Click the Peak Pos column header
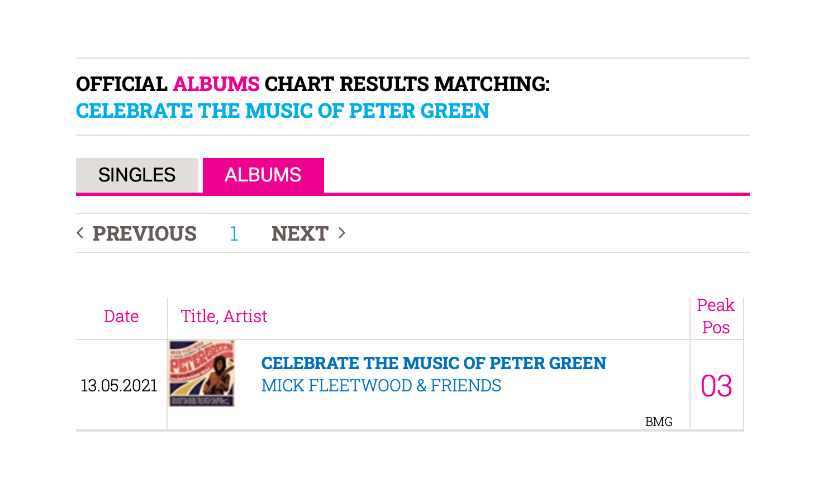This screenshot has width=818, height=493. [716, 317]
